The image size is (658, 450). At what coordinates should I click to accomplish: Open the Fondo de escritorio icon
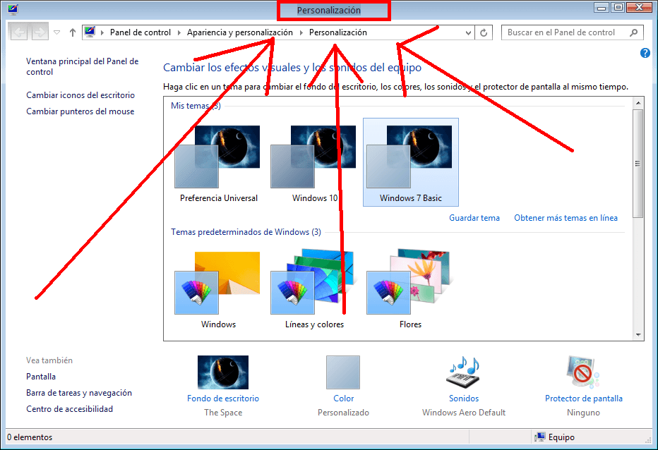(222, 372)
